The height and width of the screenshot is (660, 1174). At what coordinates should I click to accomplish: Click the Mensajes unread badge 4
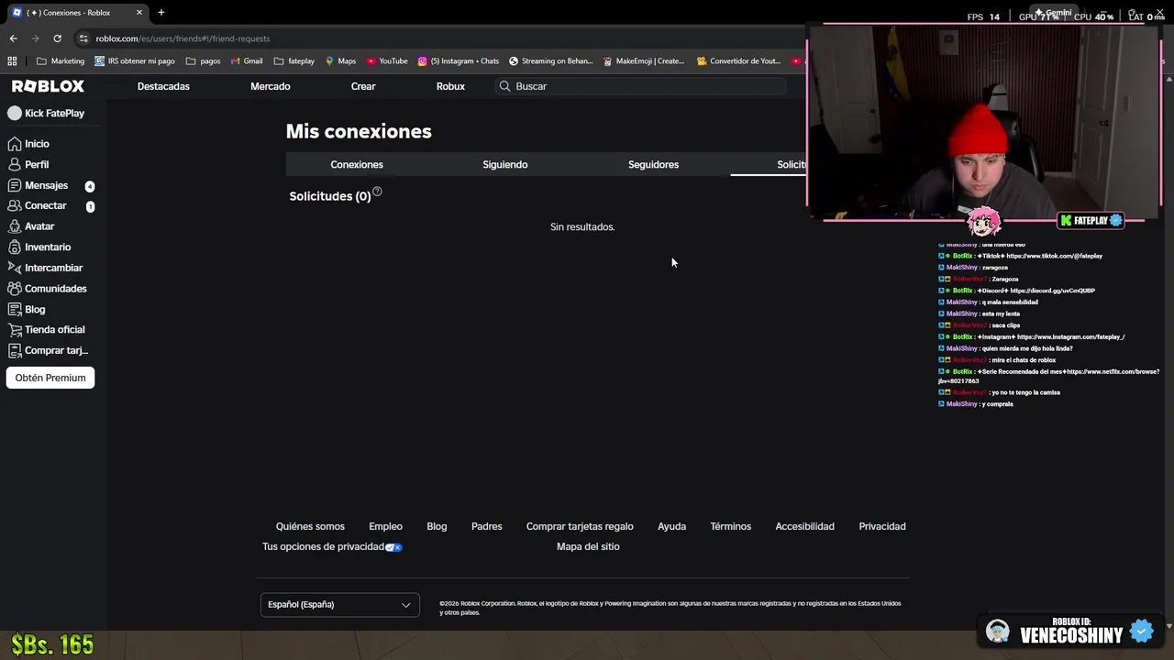[x=90, y=186]
